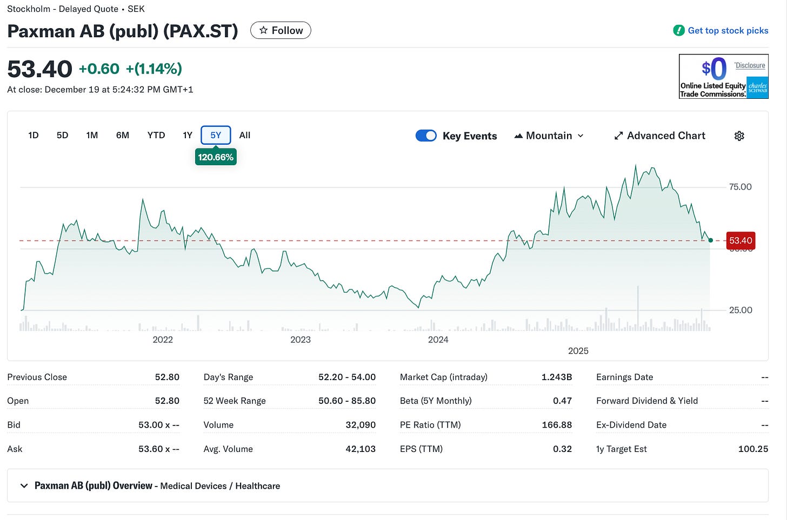Click the Market Cap value 1.243B
The width and height of the screenshot is (787, 520).
557,377
